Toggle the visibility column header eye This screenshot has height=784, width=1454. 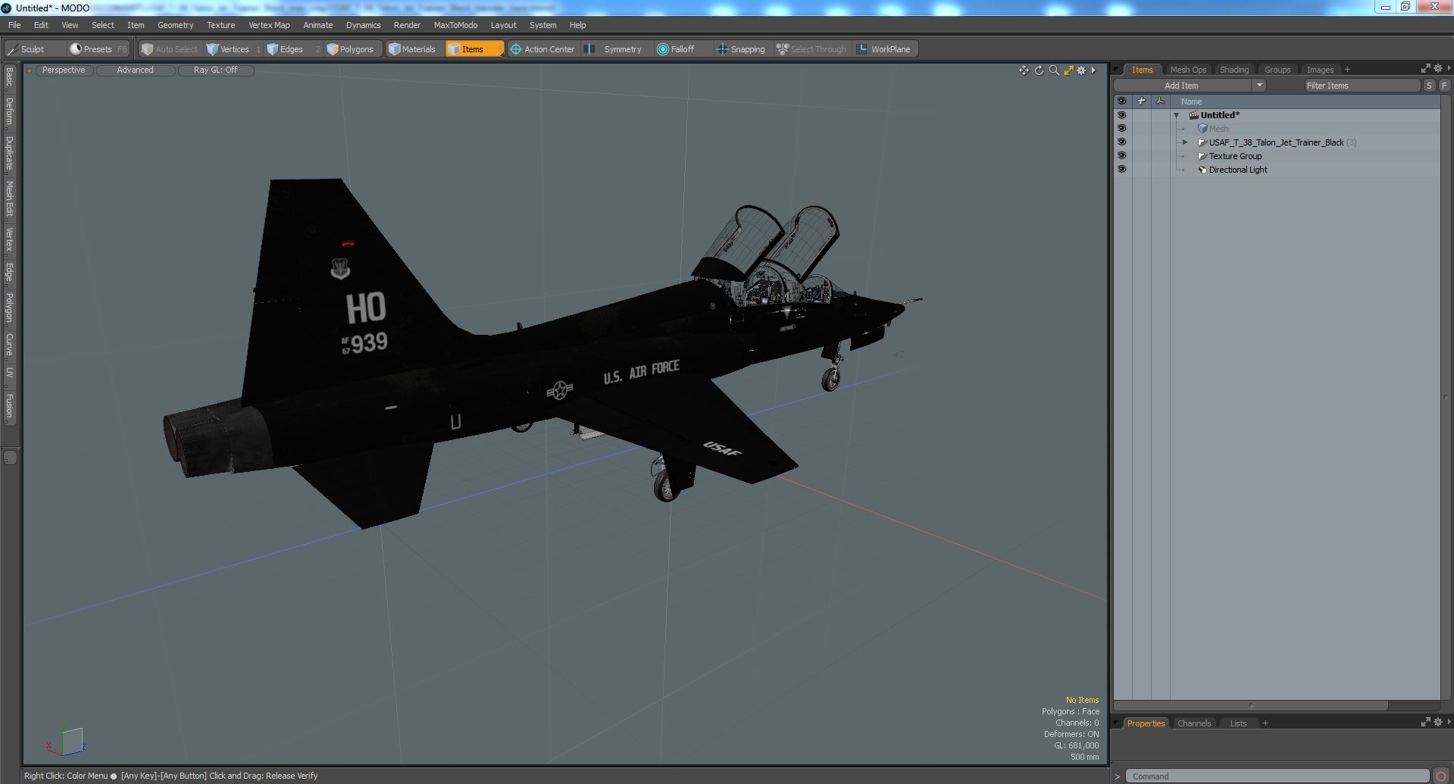click(1121, 101)
